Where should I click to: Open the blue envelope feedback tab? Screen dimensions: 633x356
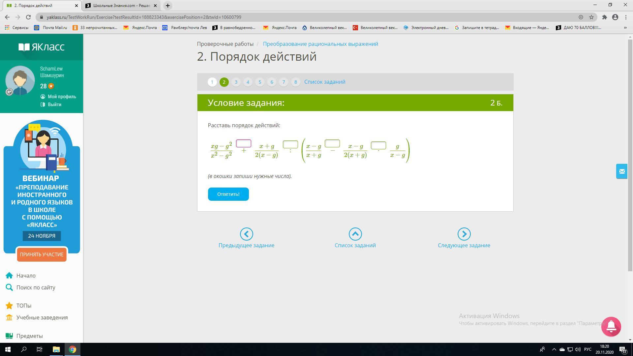(621, 171)
